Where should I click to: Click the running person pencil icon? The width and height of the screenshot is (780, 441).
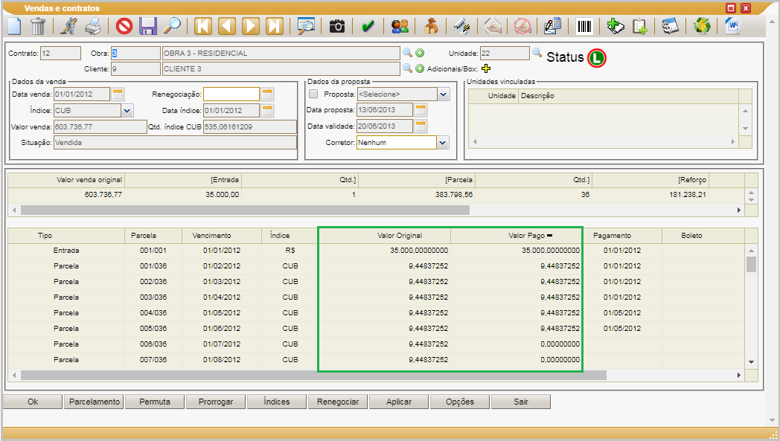[68, 26]
